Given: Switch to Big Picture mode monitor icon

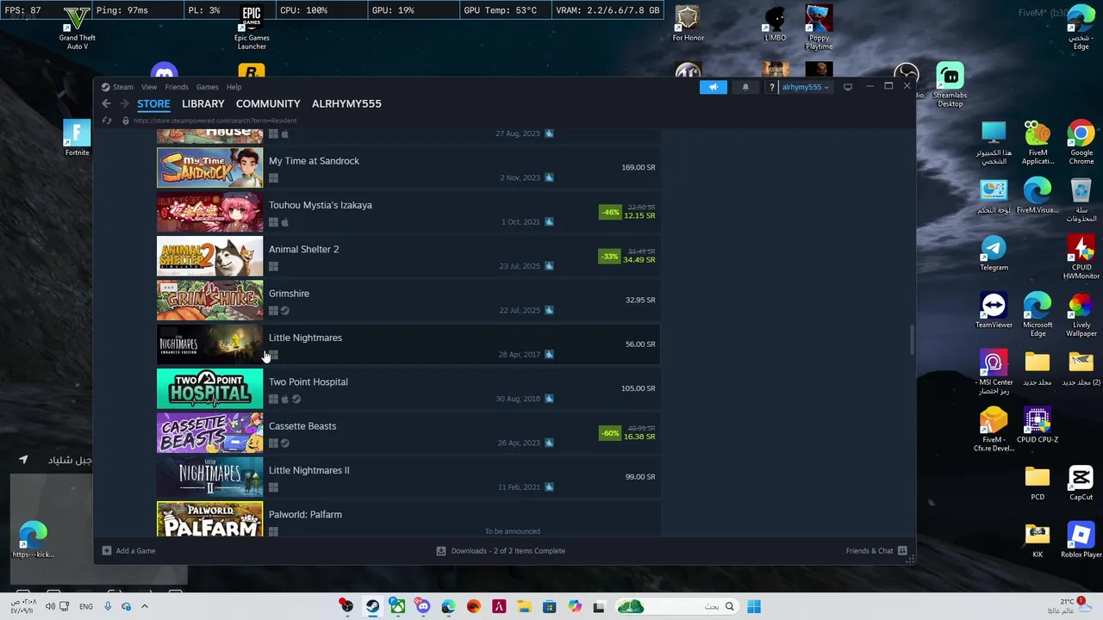Looking at the screenshot, I should point(847,87).
